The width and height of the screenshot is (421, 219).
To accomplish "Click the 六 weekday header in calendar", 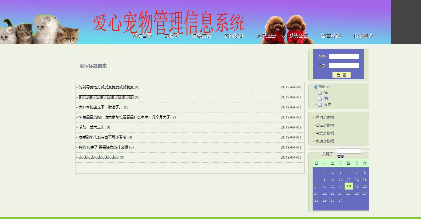I will coord(365,163).
